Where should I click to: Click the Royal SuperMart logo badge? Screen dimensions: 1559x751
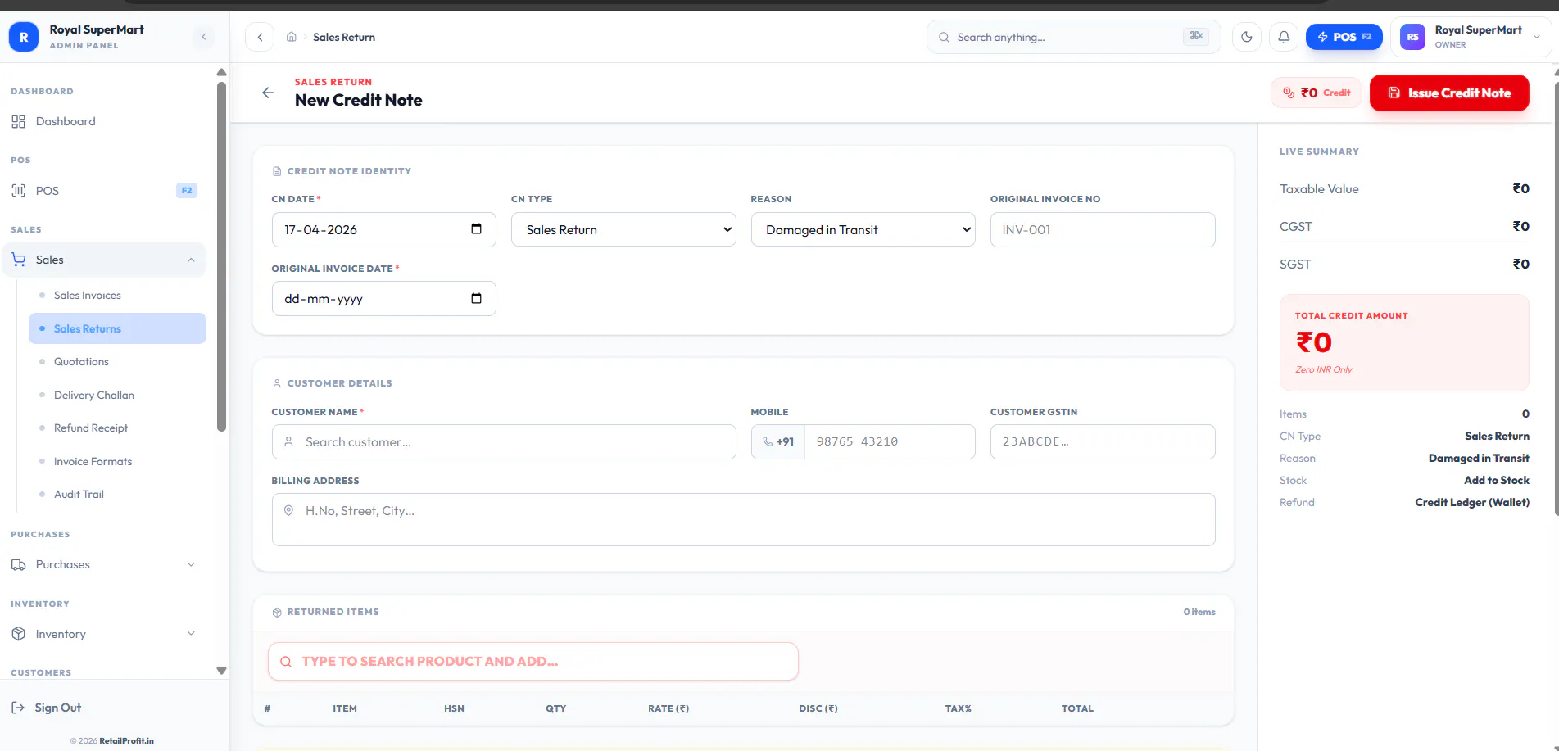pos(24,37)
